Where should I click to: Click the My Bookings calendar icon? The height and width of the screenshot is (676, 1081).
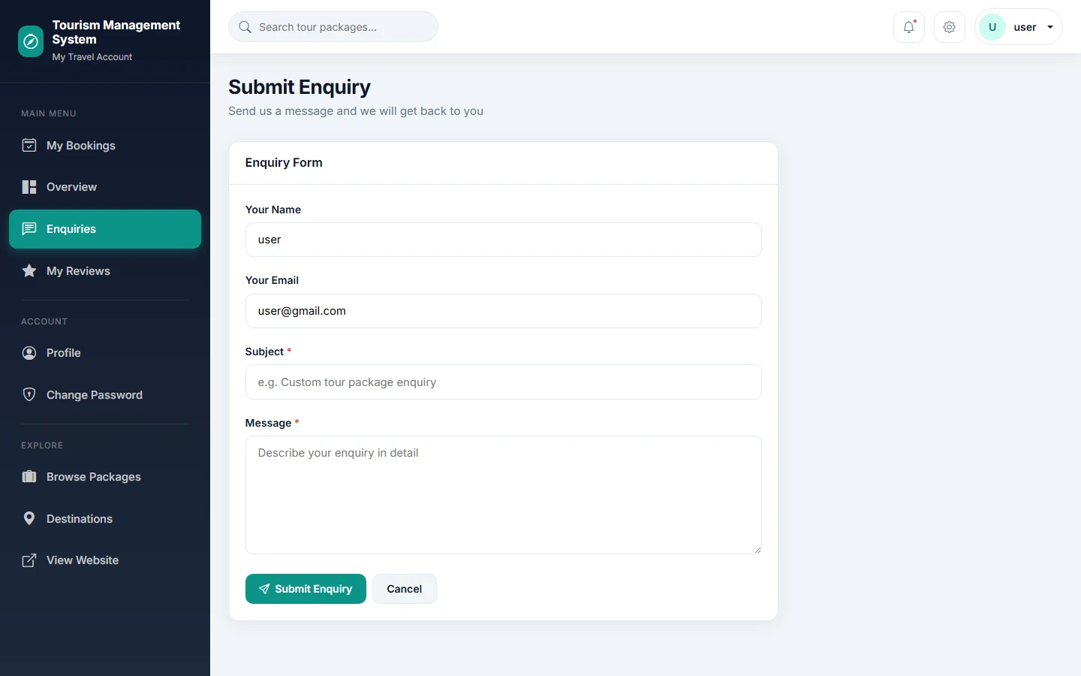coord(29,145)
